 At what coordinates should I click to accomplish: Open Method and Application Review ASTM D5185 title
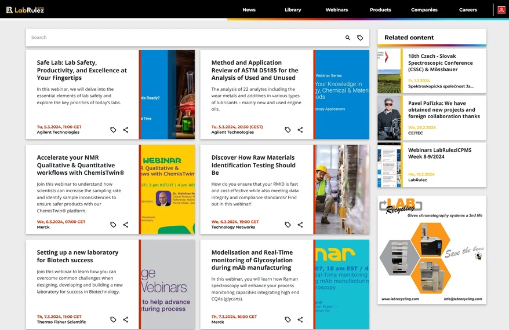coord(255,70)
